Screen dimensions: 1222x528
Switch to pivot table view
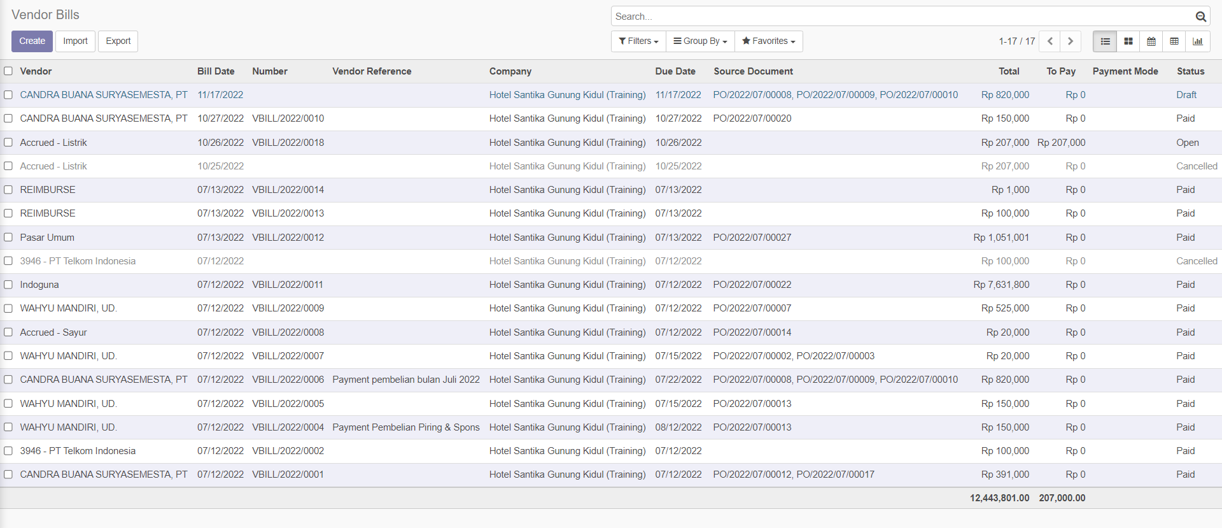point(1174,41)
